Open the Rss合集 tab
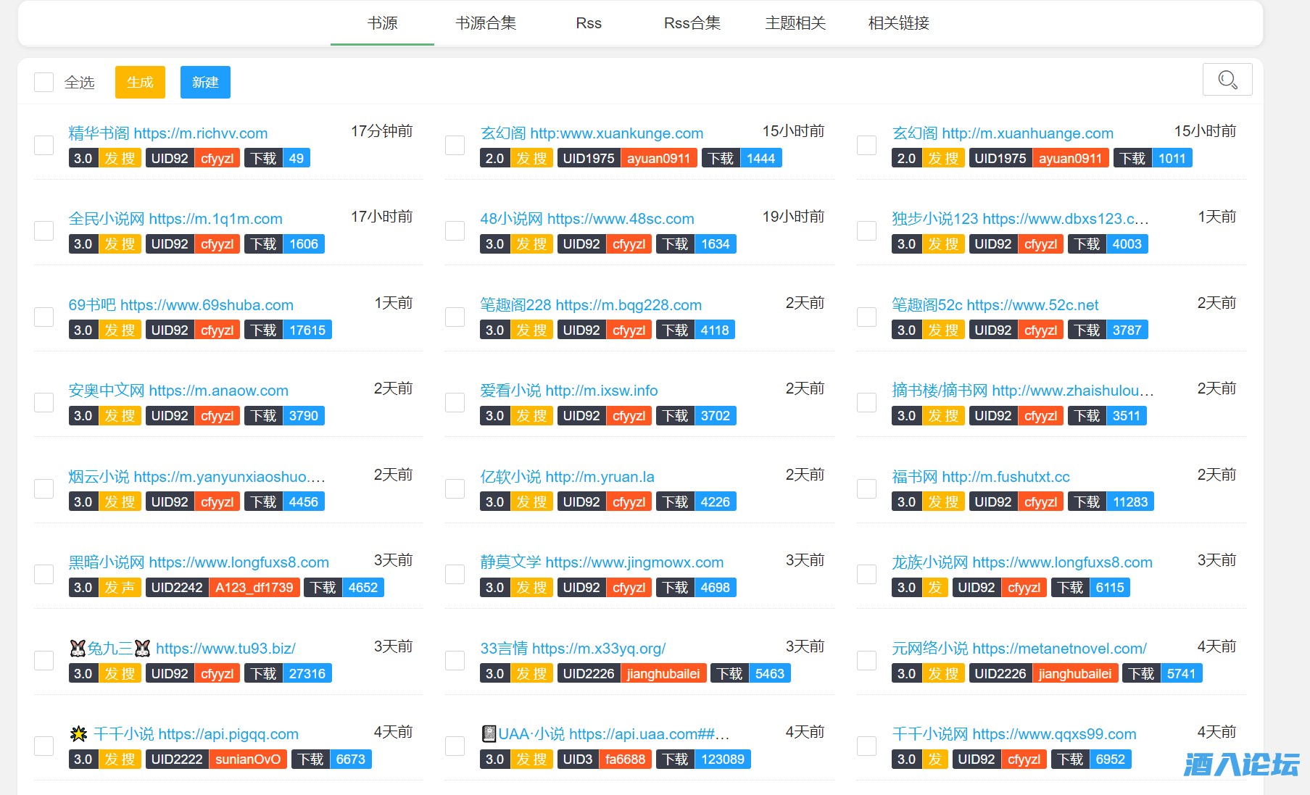This screenshot has width=1310, height=795. pyautogui.click(x=692, y=23)
